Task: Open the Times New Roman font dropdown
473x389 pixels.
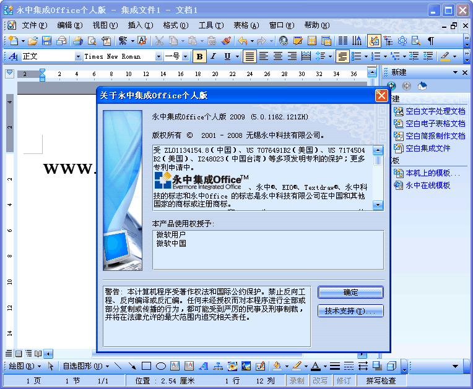Action: point(158,56)
